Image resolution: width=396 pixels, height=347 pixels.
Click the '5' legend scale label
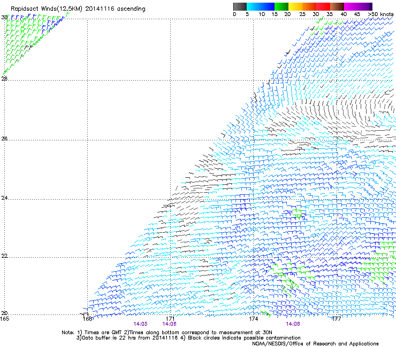247,14
